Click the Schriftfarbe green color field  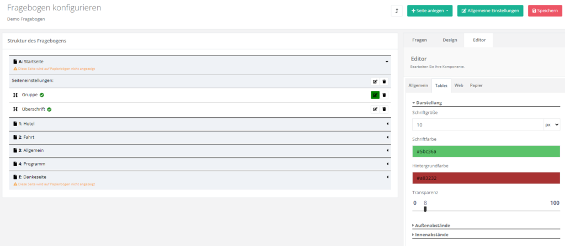[486, 151]
